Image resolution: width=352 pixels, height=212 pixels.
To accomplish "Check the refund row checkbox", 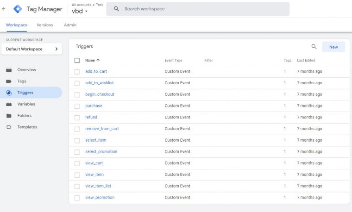I will point(77,117).
